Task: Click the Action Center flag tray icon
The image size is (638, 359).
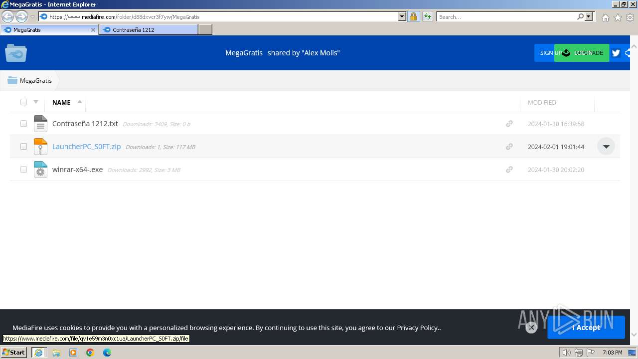Action: 591,353
